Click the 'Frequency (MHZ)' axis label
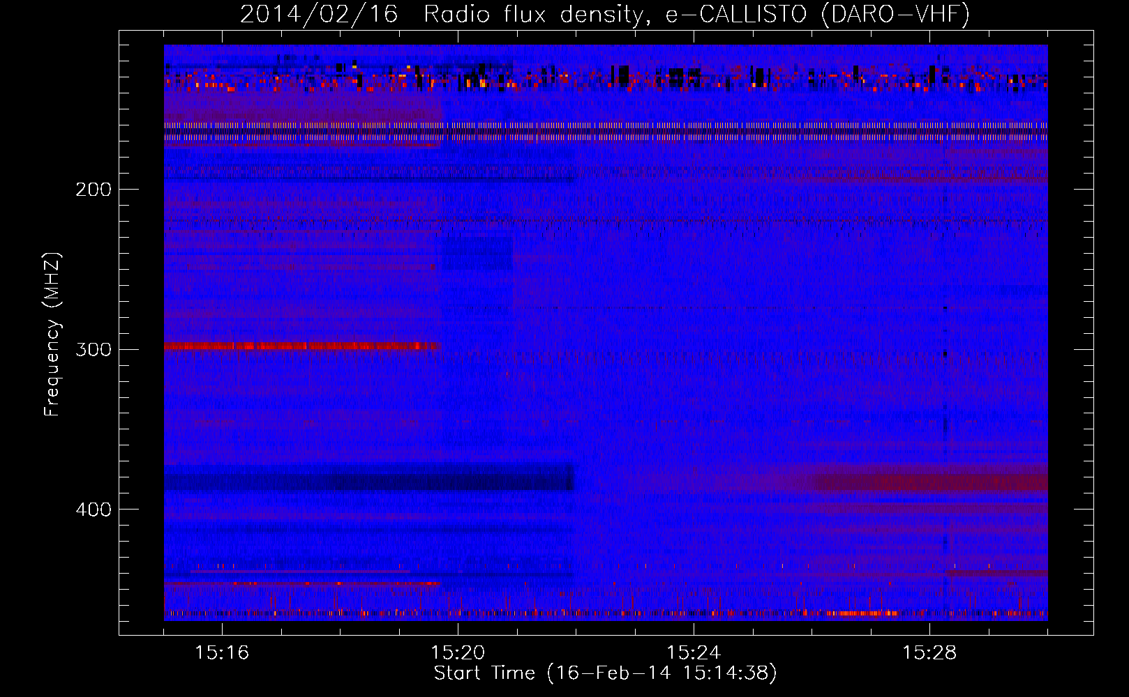Viewport: 1129px width, 697px height. (52, 334)
